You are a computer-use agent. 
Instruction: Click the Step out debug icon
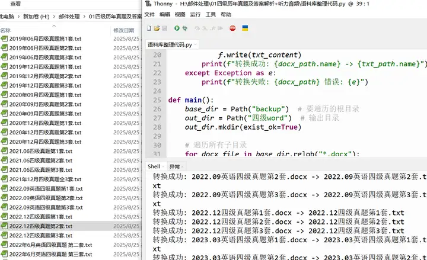pos(213,28)
